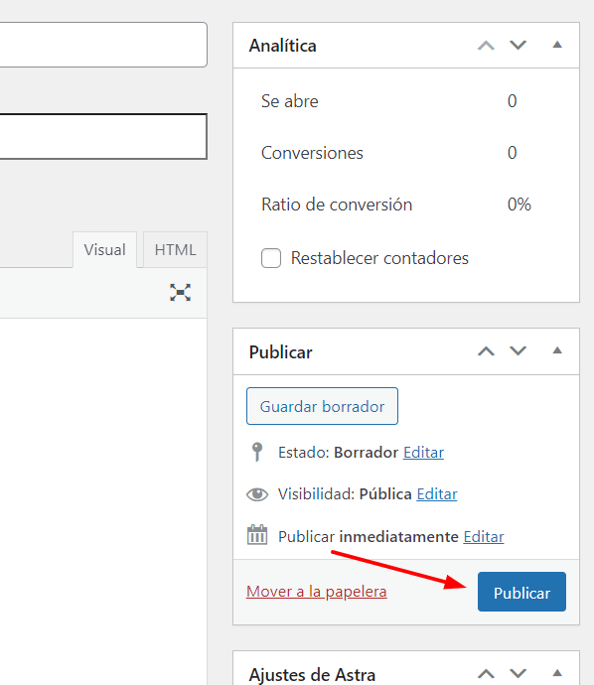The height and width of the screenshot is (685, 594).
Task: Open Mover a la papelera link
Action: click(317, 592)
